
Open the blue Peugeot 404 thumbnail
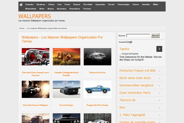tap(98, 89)
